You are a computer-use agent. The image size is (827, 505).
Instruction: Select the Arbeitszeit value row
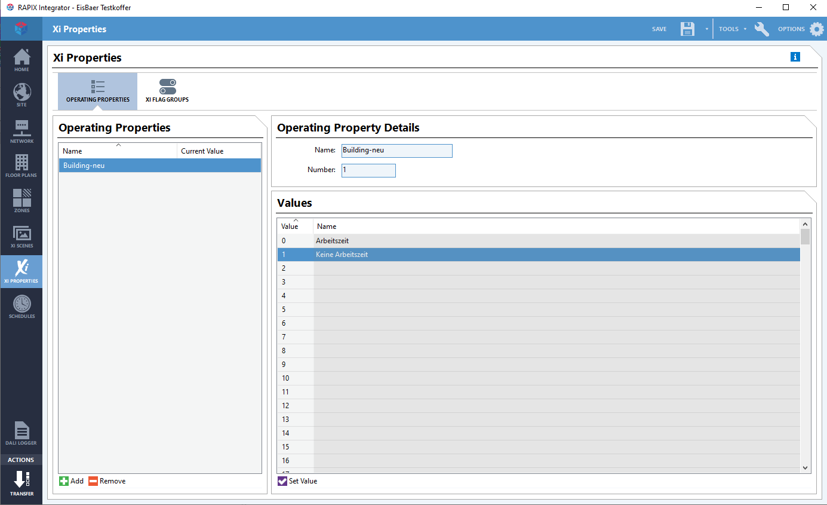539,241
